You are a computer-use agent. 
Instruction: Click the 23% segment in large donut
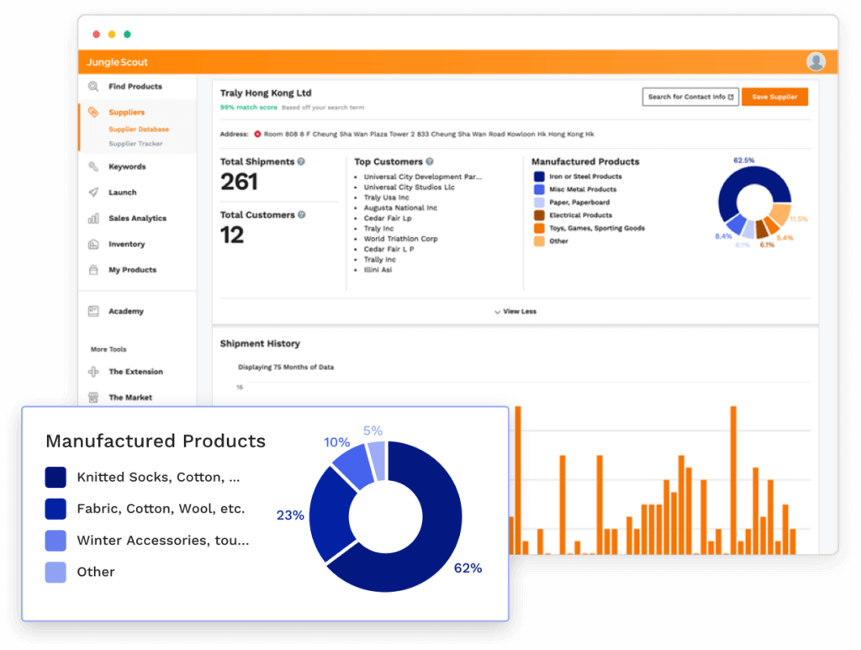tap(330, 516)
